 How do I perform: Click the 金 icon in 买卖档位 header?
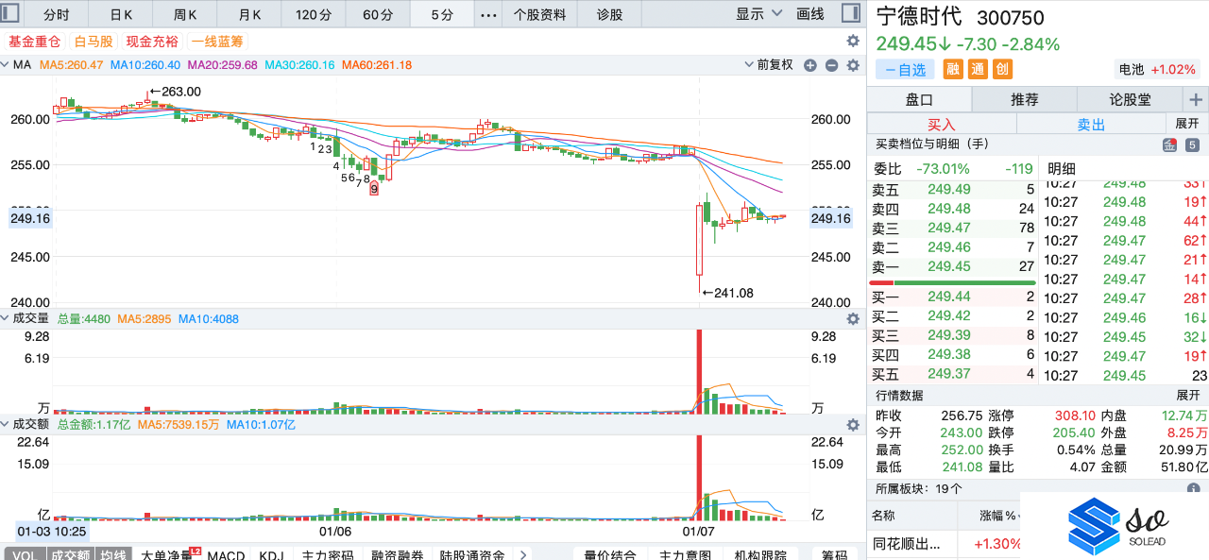(x=1169, y=144)
